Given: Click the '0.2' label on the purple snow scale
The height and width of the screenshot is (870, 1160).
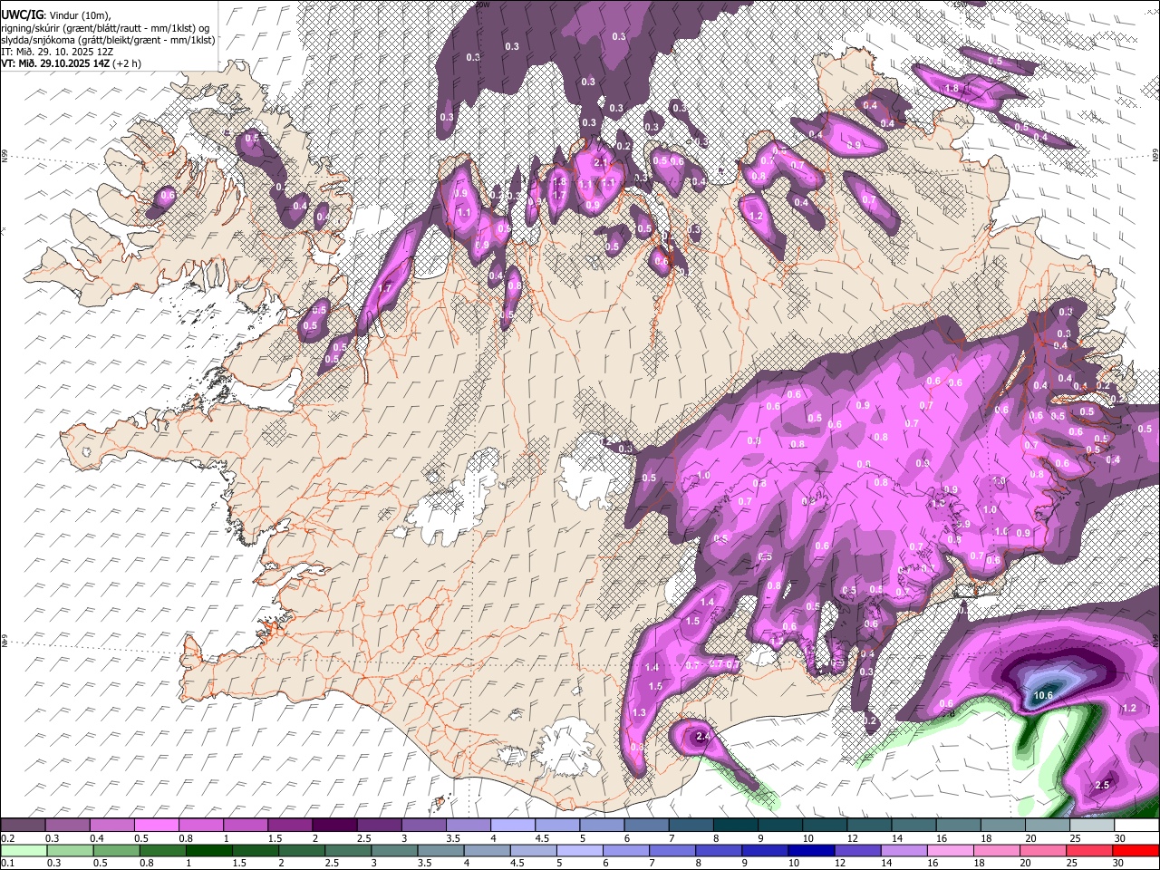Looking at the screenshot, I should tap(8, 839).
